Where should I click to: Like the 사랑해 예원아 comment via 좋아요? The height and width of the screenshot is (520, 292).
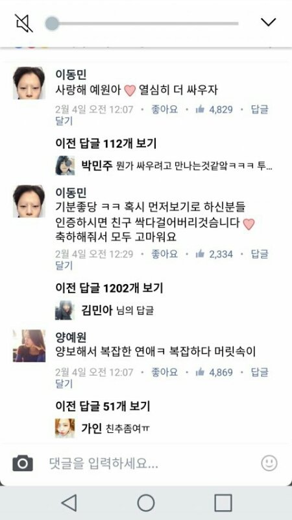[x=164, y=109]
